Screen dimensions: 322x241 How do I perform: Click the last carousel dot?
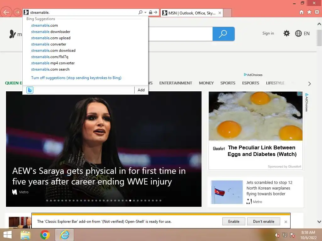point(160,201)
